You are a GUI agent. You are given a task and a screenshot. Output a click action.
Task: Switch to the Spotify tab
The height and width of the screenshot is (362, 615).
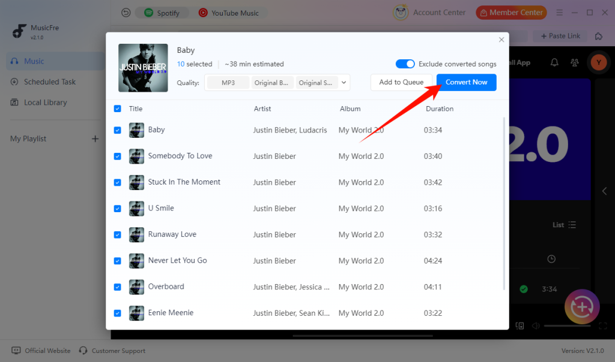pyautogui.click(x=162, y=13)
